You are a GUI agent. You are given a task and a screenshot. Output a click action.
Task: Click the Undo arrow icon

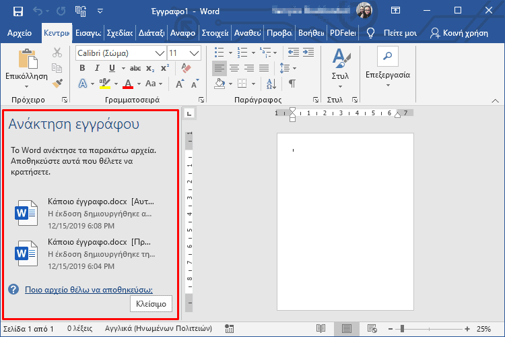38,11
